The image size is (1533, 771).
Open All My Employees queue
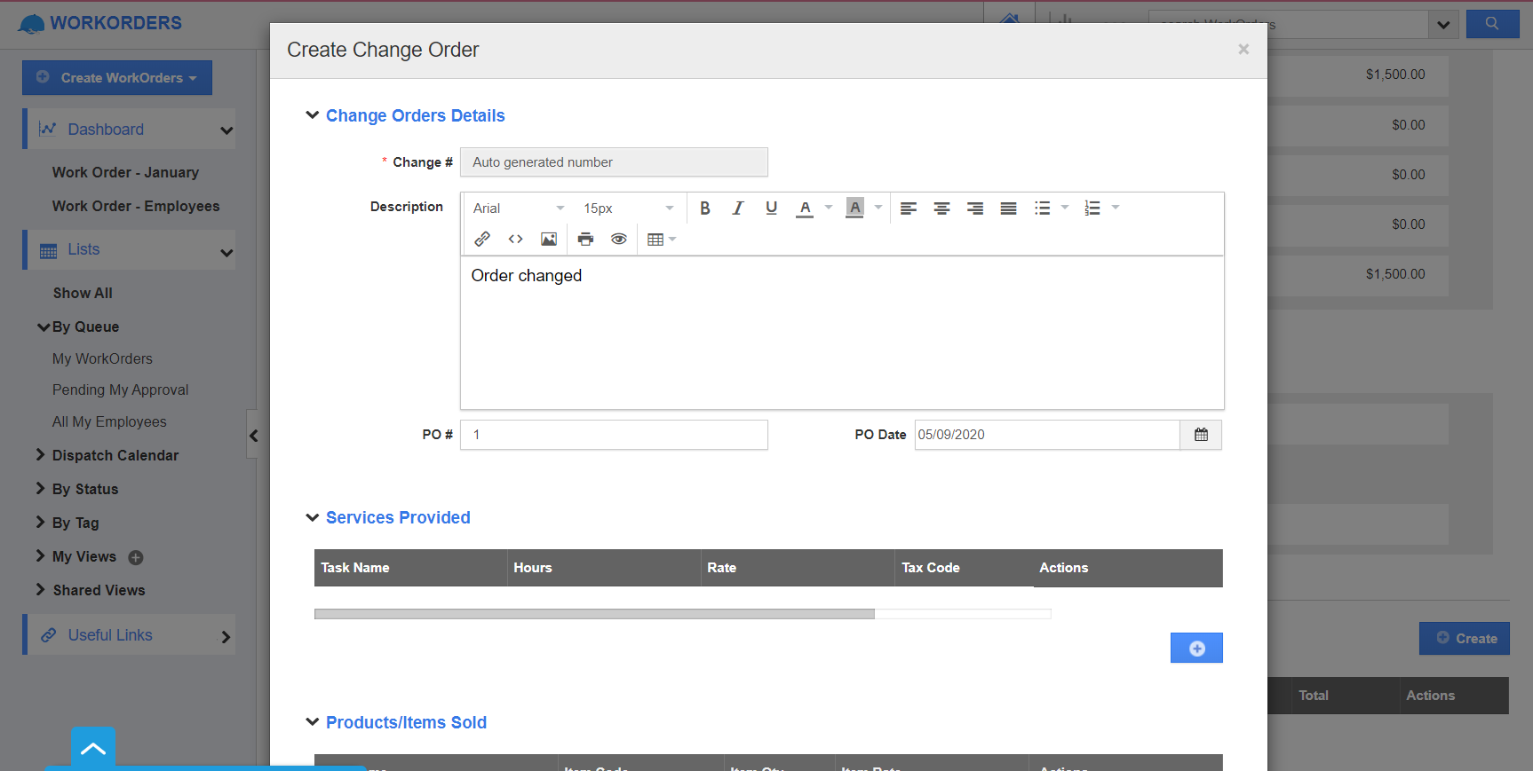pyautogui.click(x=109, y=421)
